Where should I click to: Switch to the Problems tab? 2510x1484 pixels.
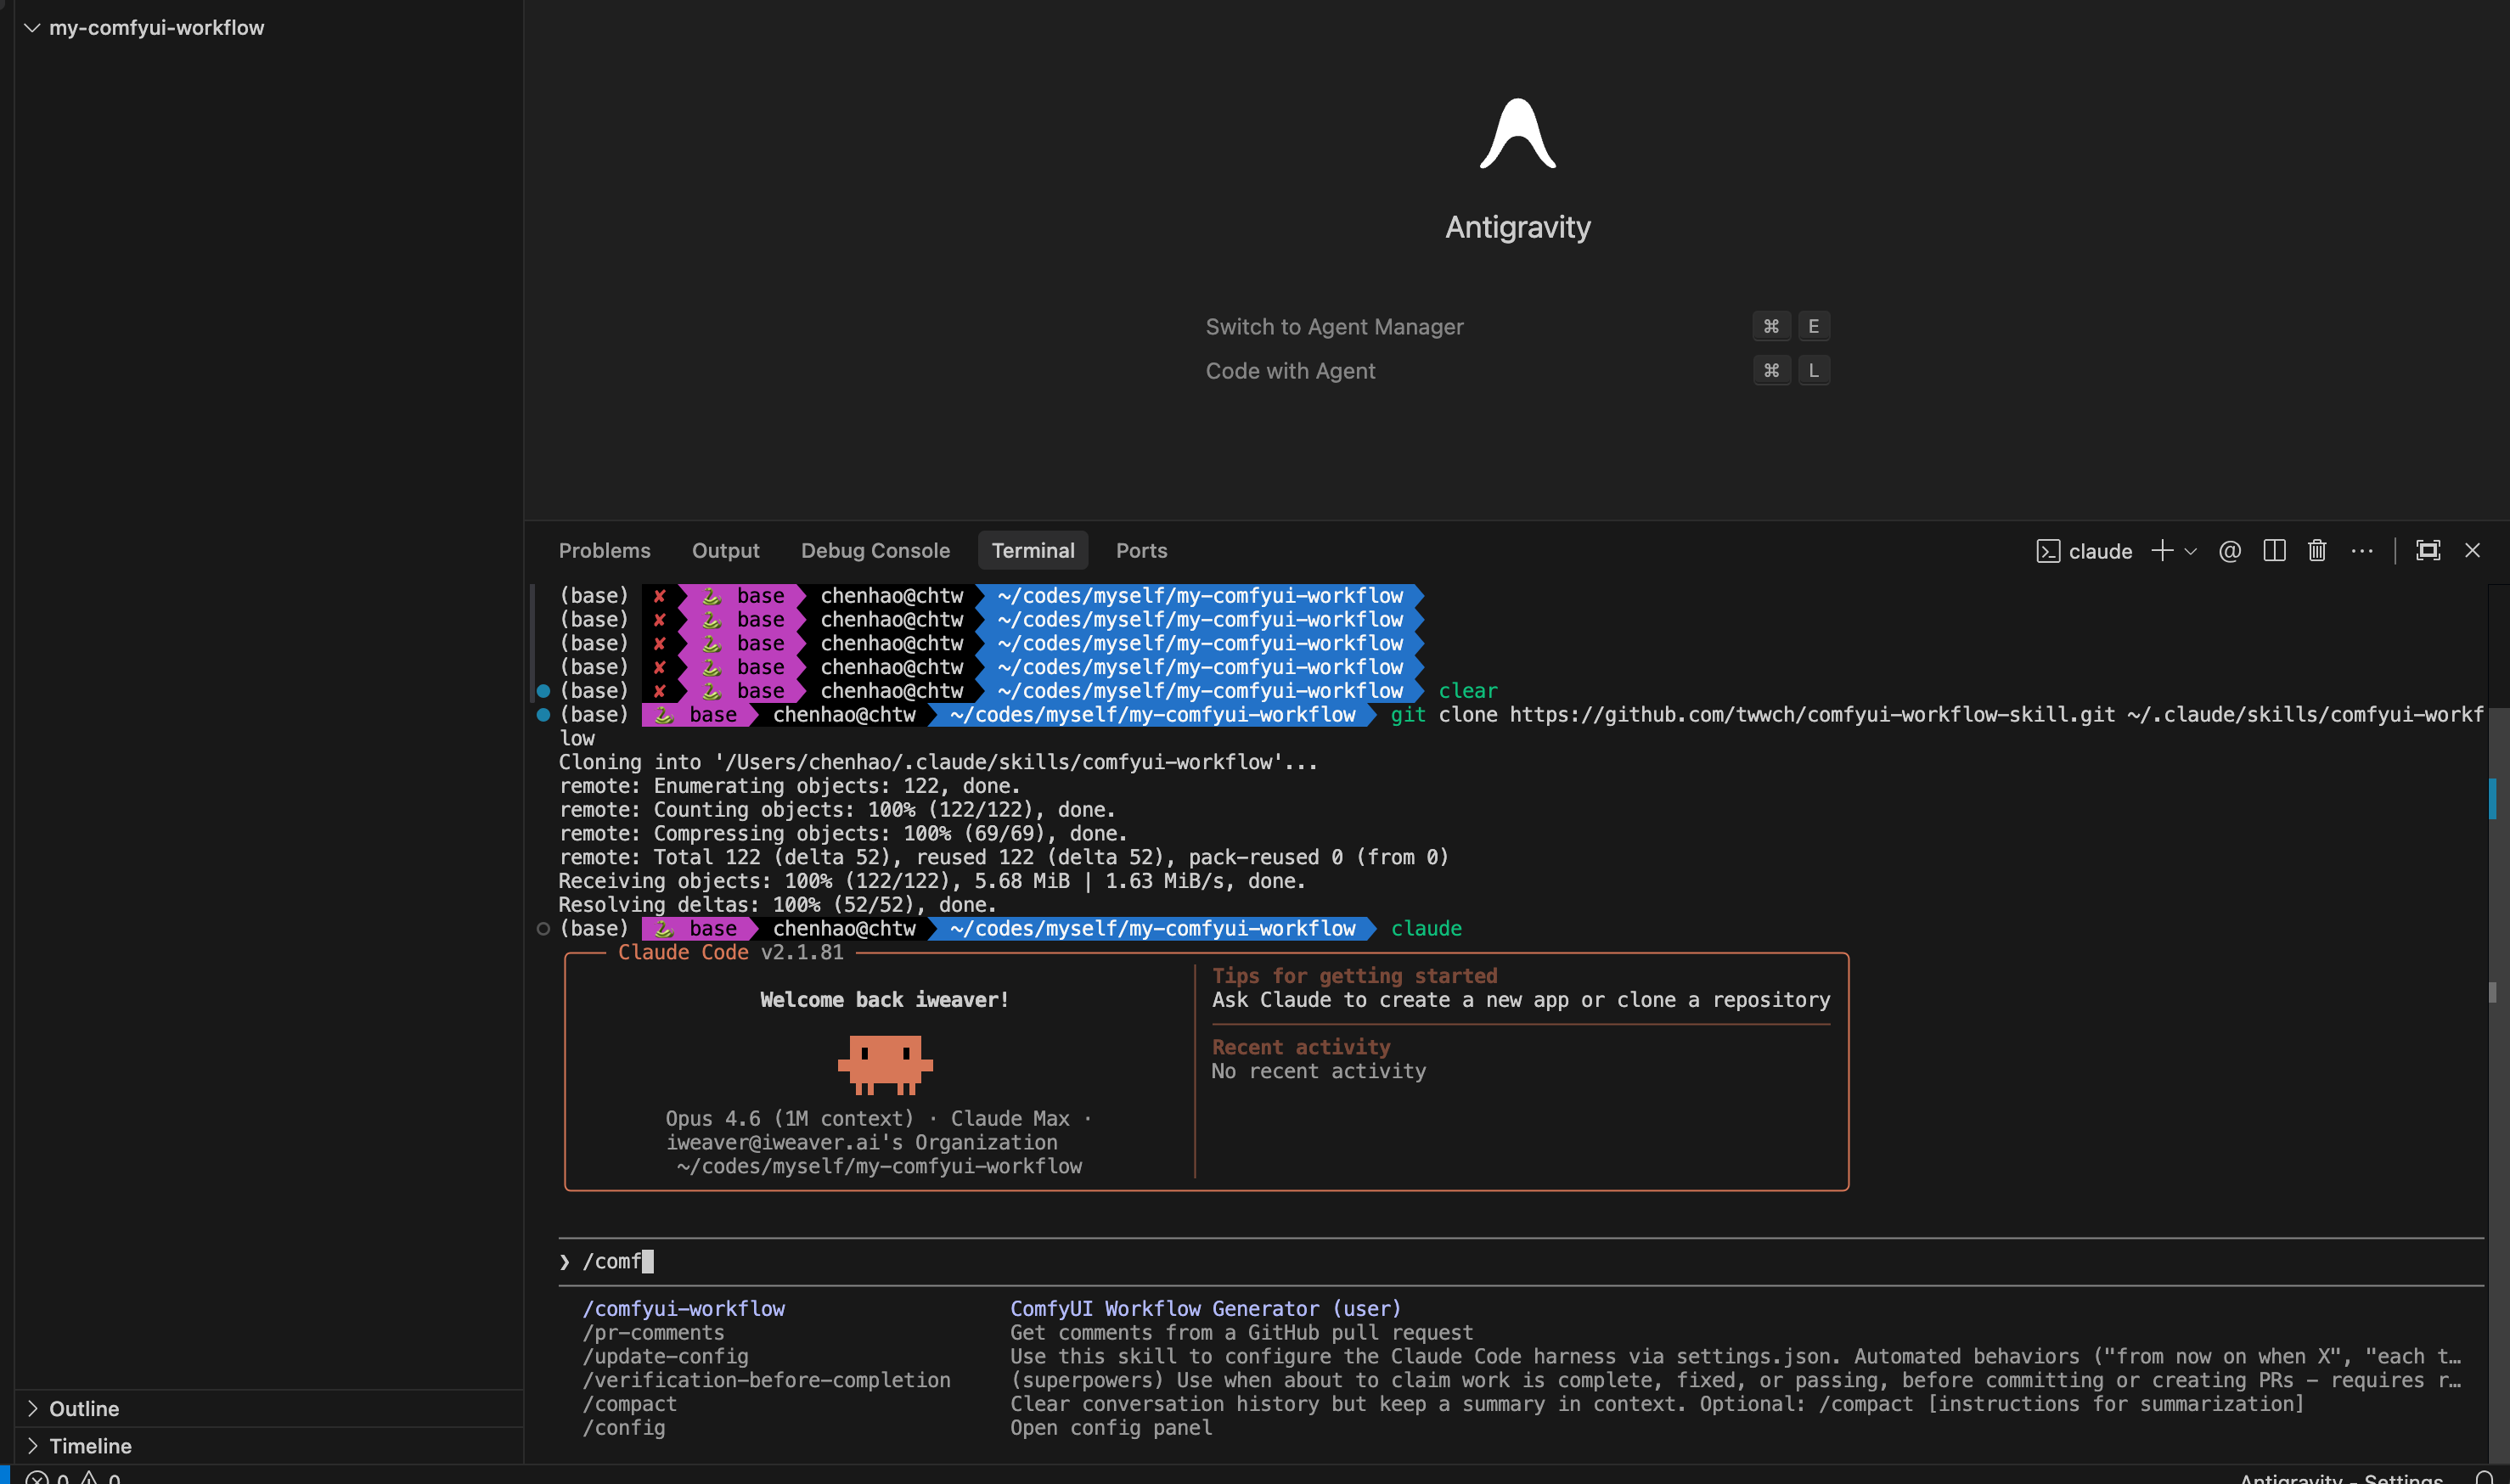(x=604, y=551)
